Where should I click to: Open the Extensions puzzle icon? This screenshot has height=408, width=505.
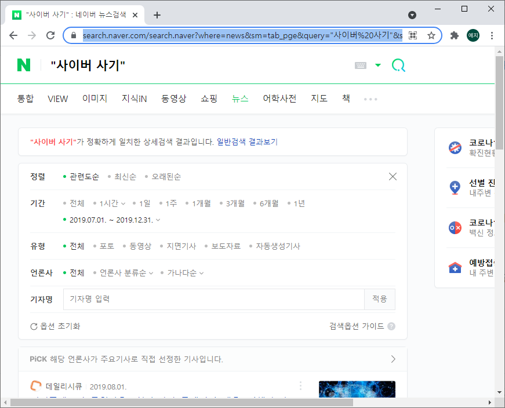tap(455, 35)
